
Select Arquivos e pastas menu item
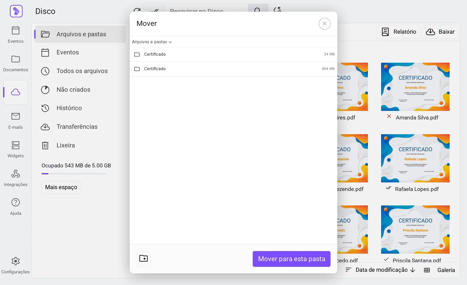tap(80, 34)
